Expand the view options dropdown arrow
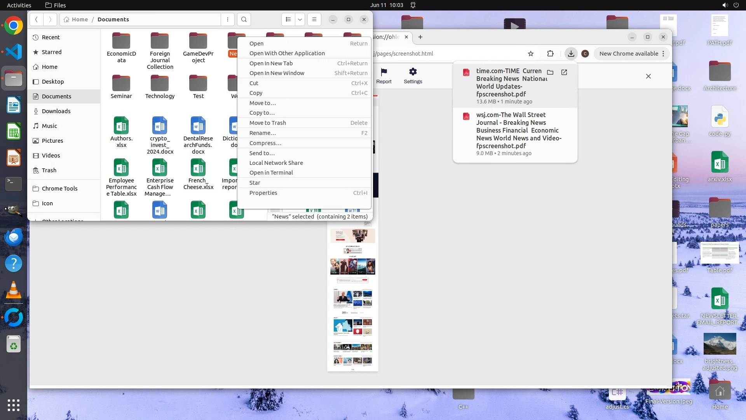 300,19
